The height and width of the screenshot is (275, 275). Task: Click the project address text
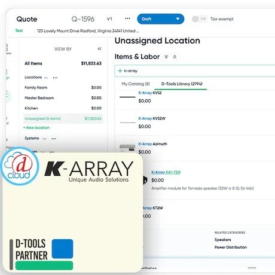(x=88, y=31)
